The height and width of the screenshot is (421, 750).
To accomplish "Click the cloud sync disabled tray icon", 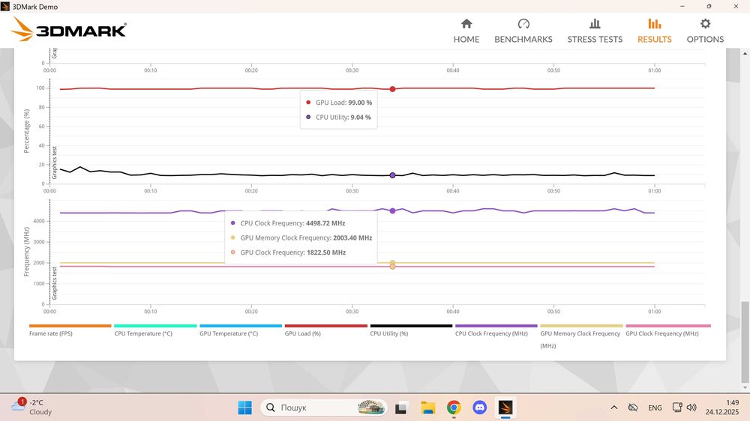I will coord(633,408).
